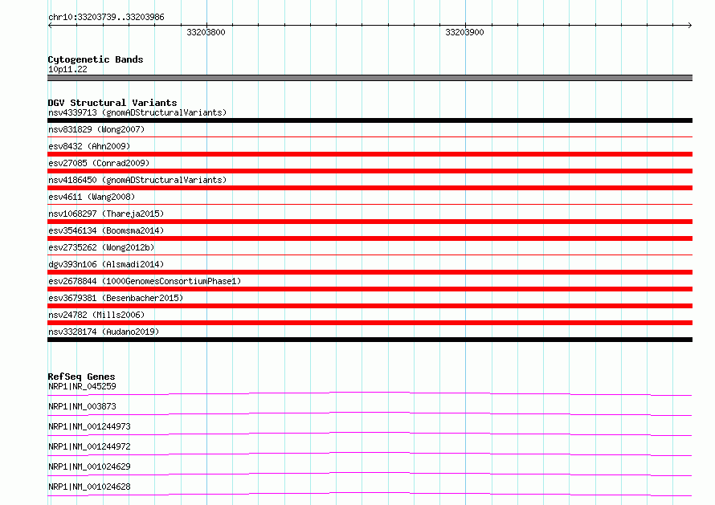
Task: Select the Cytogenetic Bands track title
Action: 96,59
